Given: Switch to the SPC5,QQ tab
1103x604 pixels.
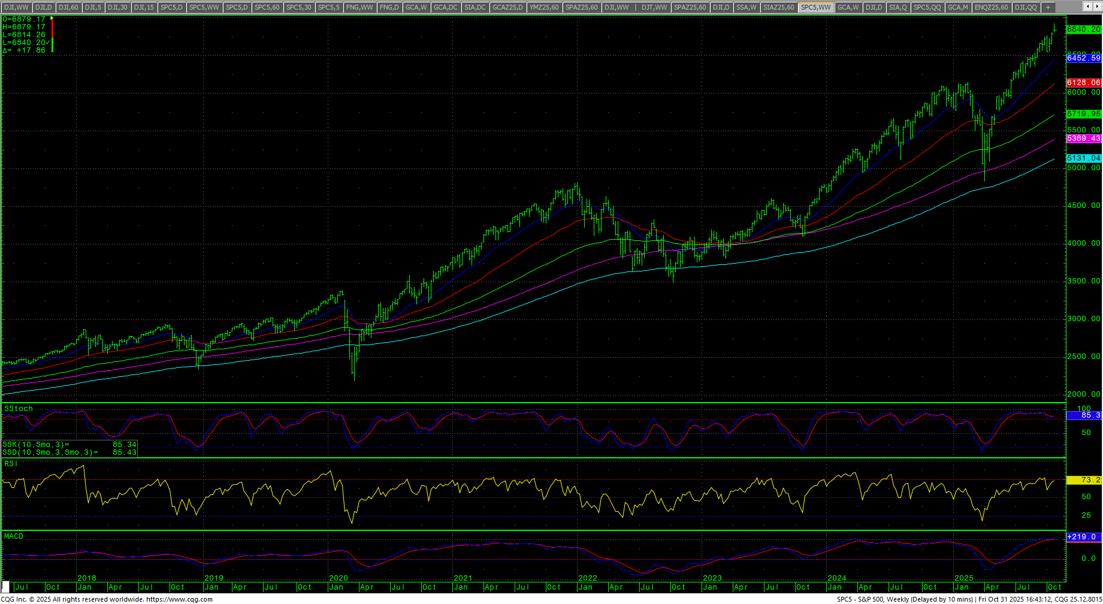Looking at the screenshot, I should point(927,7).
